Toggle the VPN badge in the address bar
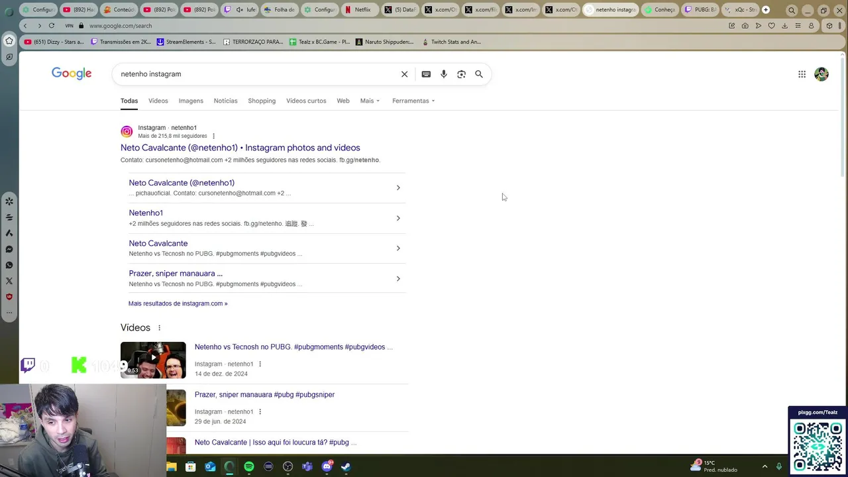The width and height of the screenshot is (848, 477). click(69, 26)
